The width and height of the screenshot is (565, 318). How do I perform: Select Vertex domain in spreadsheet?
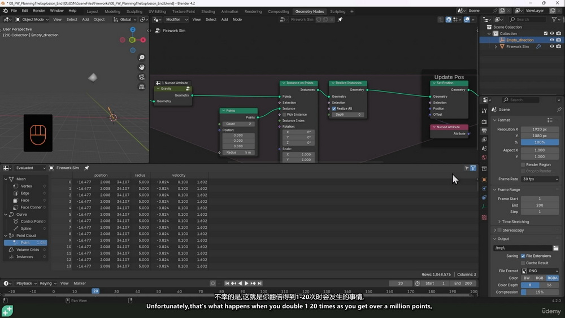coord(27,186)
